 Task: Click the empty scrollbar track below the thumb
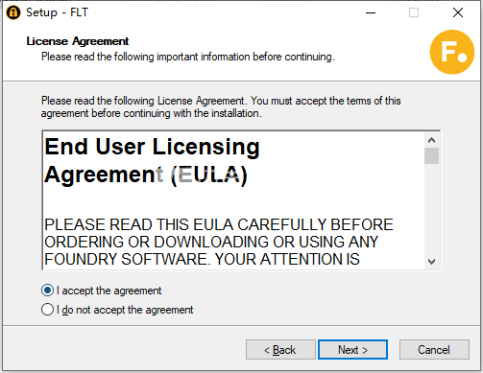pos(431,209)
